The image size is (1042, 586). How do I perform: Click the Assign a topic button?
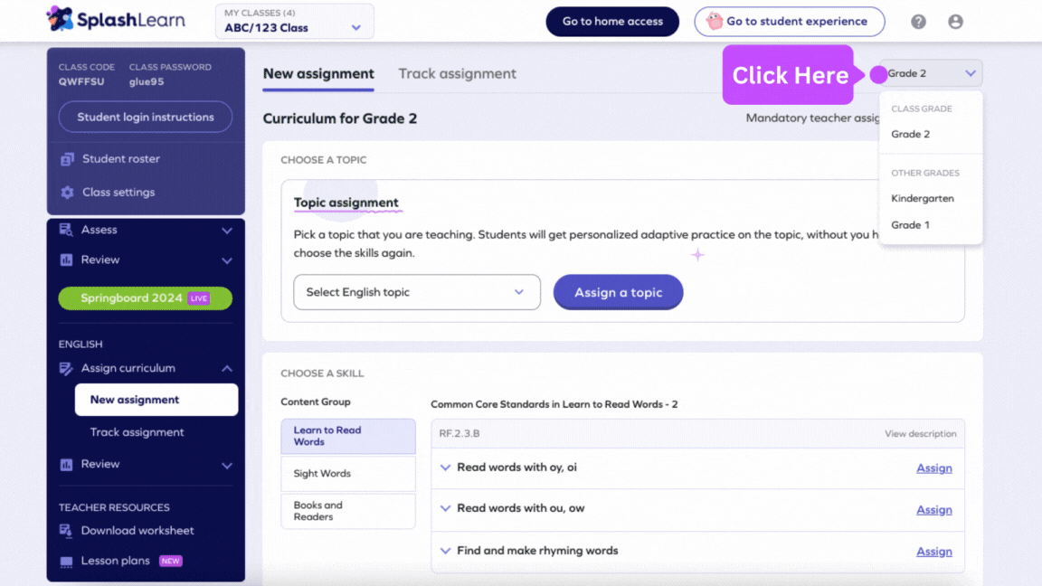(618, 292)
